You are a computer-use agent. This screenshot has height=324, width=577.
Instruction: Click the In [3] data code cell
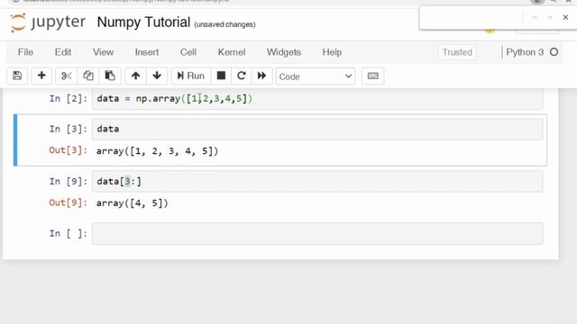(x=317, y=130)
